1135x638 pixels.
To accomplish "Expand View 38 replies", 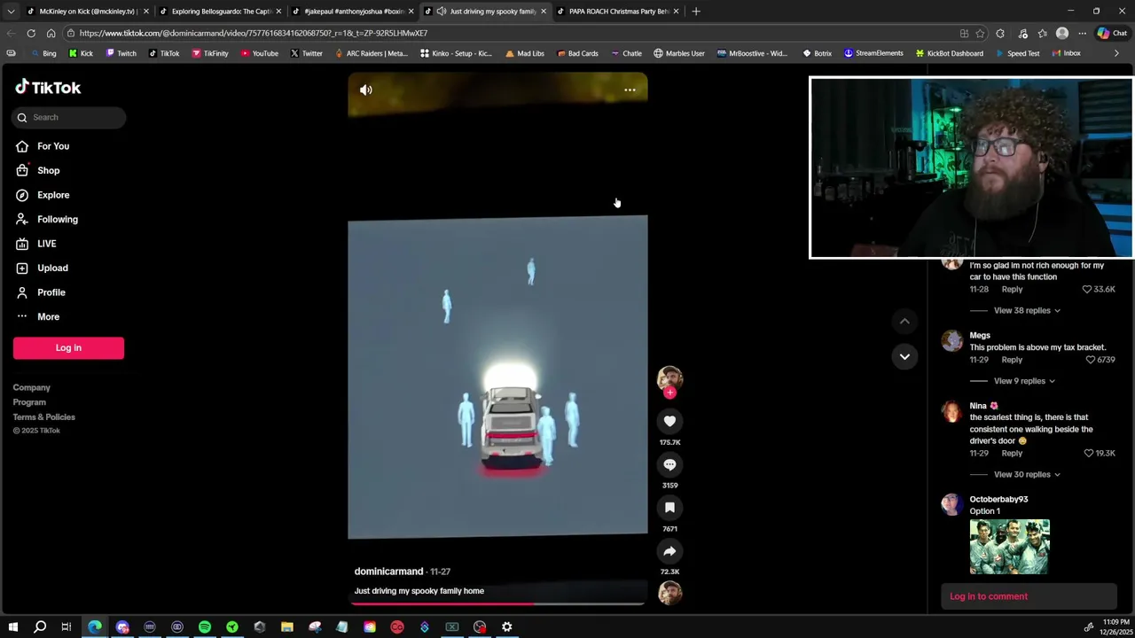I will (1027, 310).
